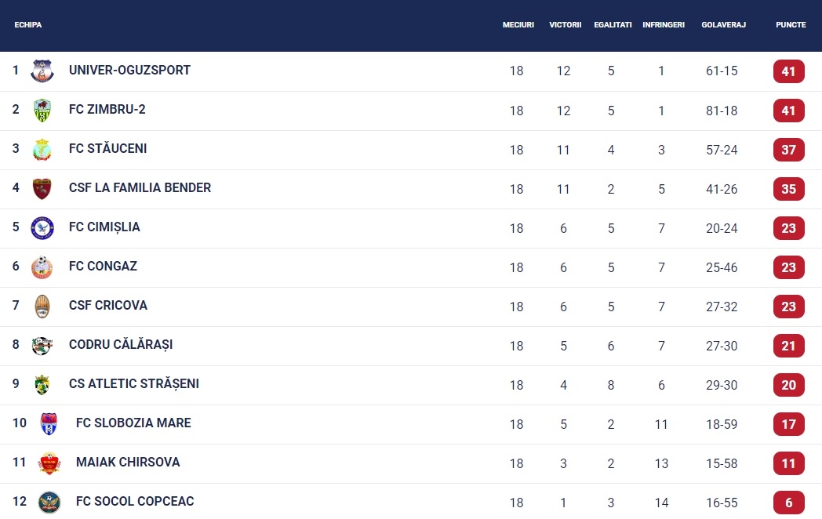Click the Univer-Oguzsport team crest
The image size is (822, 519).
(42, 71)
